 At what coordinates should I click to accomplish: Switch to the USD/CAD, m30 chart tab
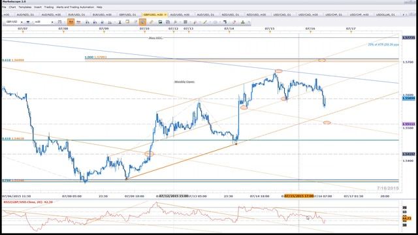(x=308, y=14)
